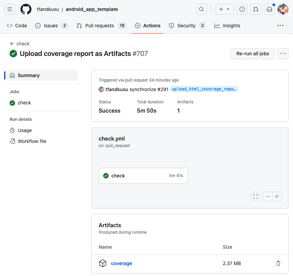
Task: Switch to the Issues tab
Action: coord(52,26)
